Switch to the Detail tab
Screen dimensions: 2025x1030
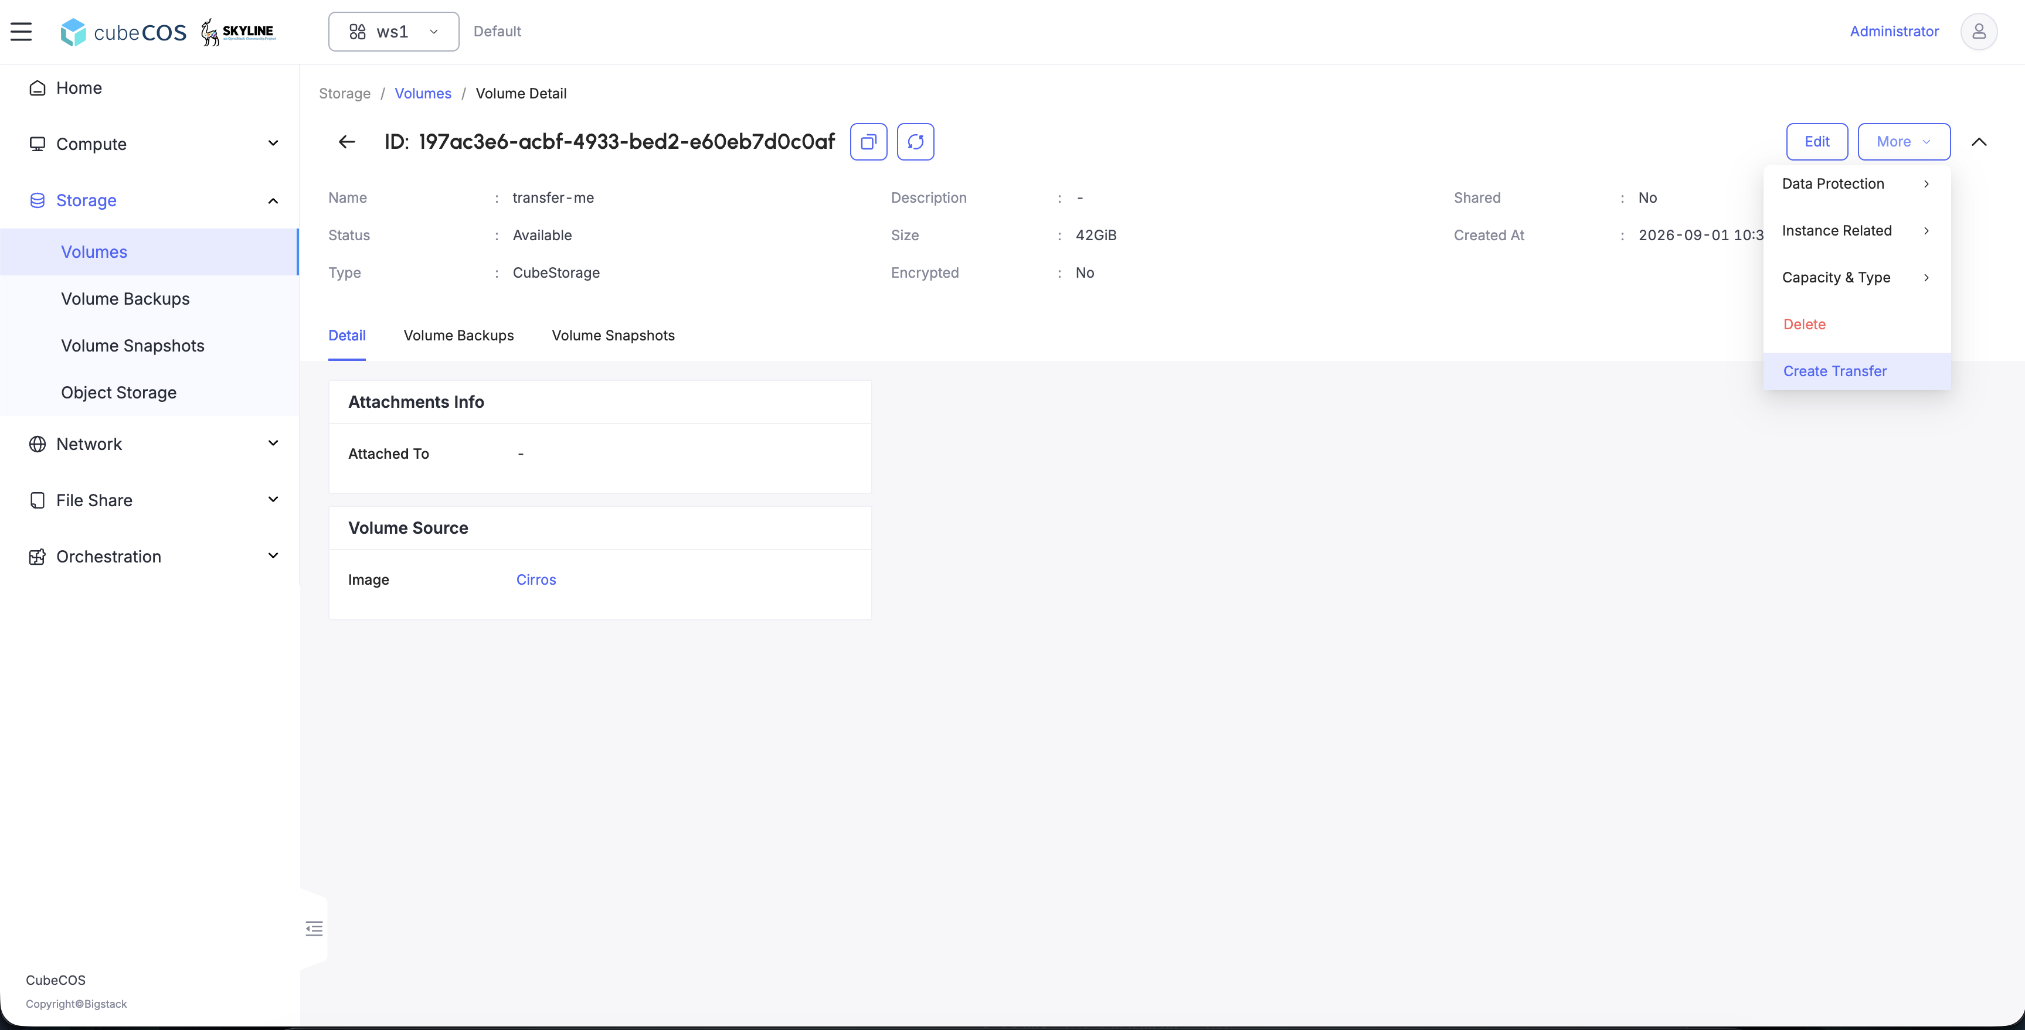click(346, 336)
